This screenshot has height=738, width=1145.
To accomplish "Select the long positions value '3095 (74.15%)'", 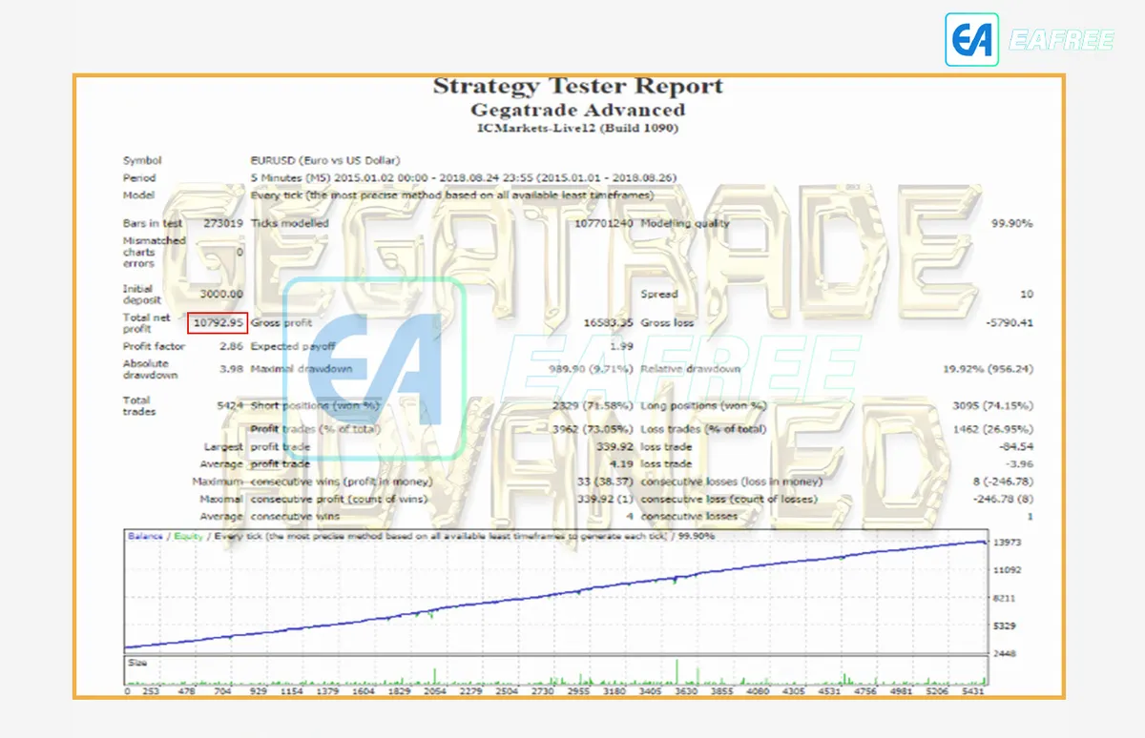I will pos(990,406).
